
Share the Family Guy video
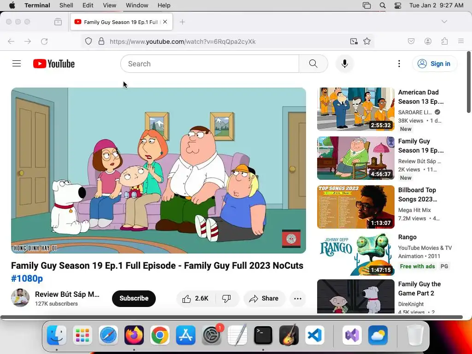pos(264,299)
